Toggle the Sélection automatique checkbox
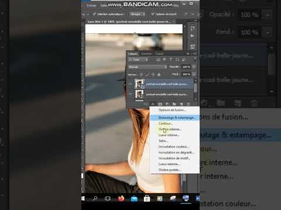 coord(94,14)
